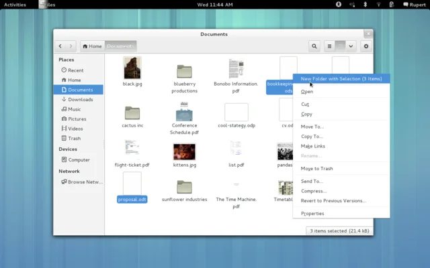Choose New Folder with Selection
Image resolution: width=430 pixels, height=268 pixels.
341,79
